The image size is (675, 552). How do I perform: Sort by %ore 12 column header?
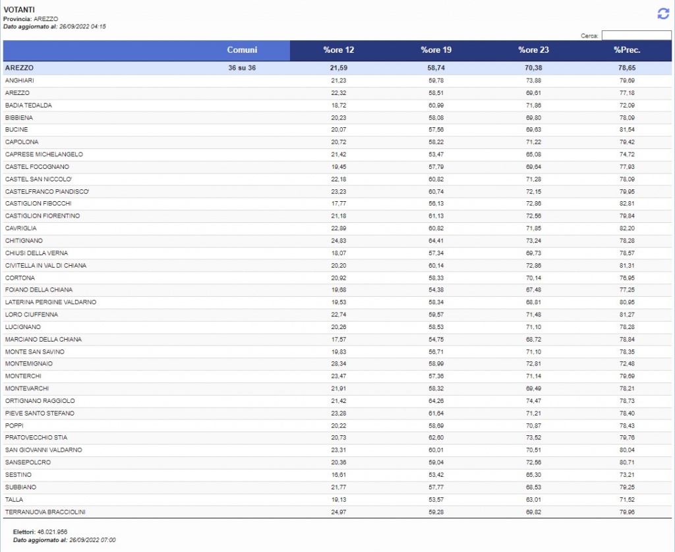pos(338,50)
